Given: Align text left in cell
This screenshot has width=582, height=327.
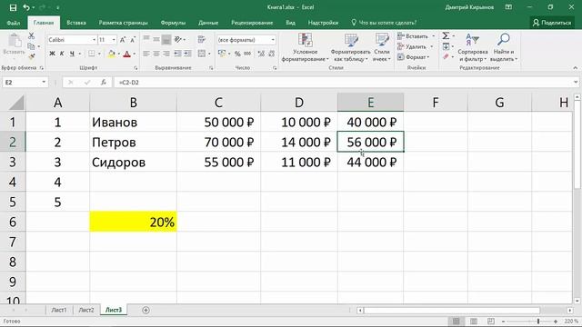Looking at the screenshot, I should (x=146, y=54).
